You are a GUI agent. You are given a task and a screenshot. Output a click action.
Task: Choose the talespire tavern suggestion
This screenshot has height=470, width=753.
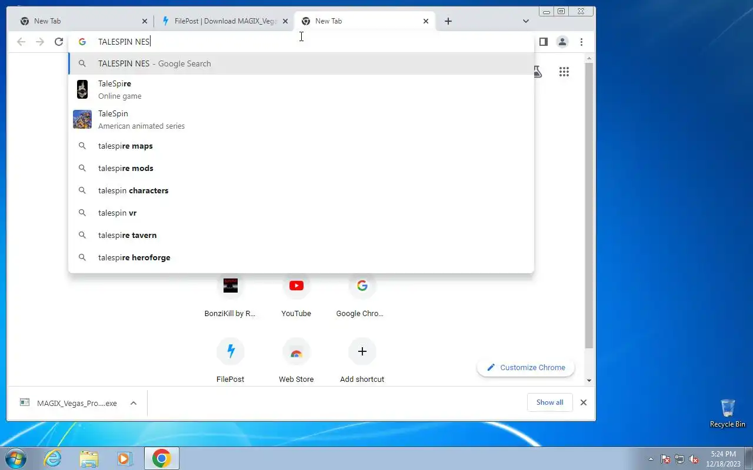pyautogui.click(x=301, y=235)
